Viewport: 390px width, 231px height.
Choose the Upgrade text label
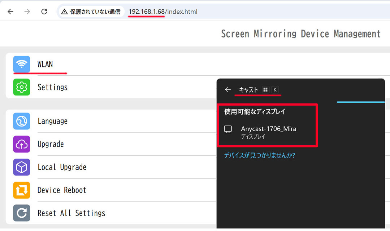click(x=51, y=144)
